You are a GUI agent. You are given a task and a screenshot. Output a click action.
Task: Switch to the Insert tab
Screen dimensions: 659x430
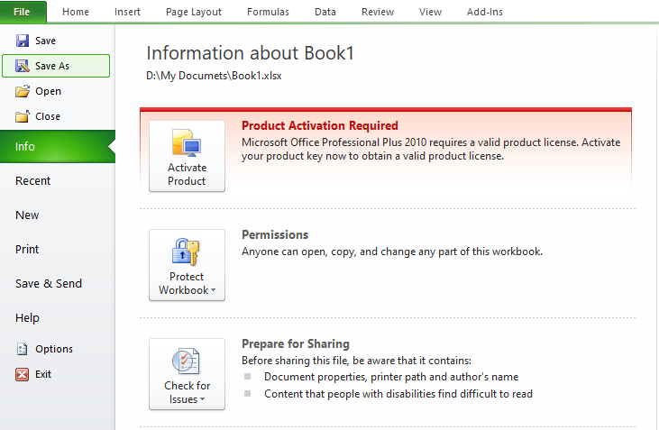click(x=127, y=12)
